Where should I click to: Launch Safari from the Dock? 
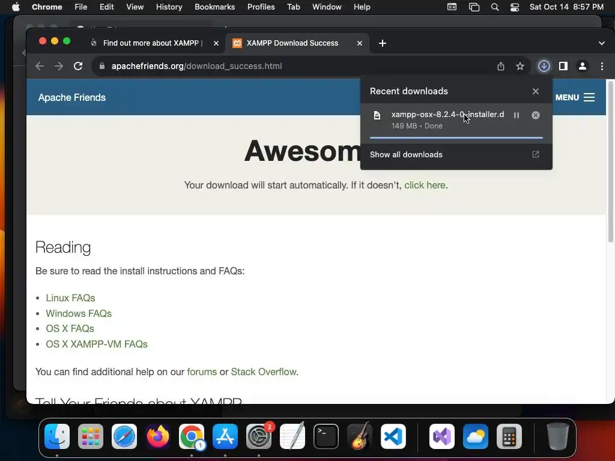[x=124, y=436]
